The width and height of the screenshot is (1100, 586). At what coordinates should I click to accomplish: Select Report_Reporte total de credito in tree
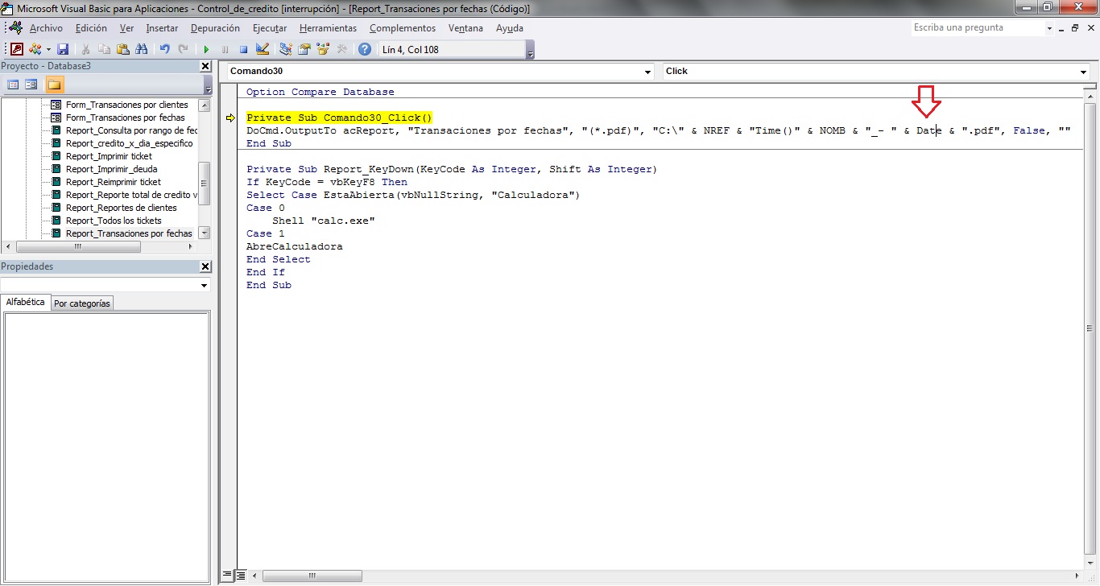131,195
